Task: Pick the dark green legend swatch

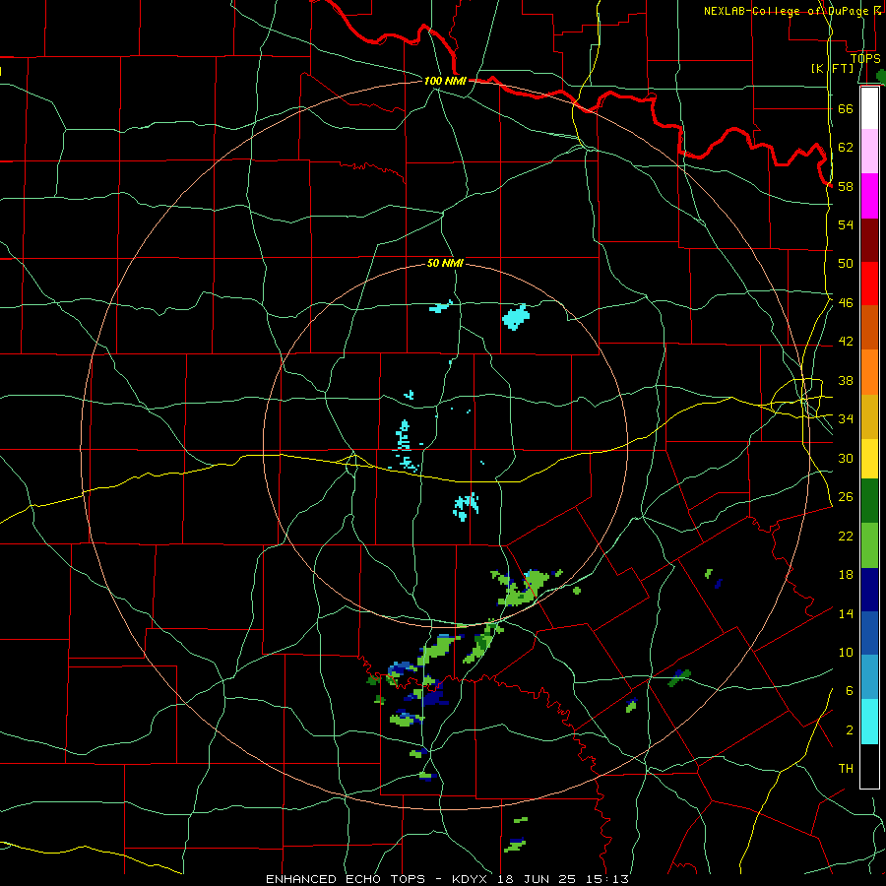Action: (x=869, y=501)
